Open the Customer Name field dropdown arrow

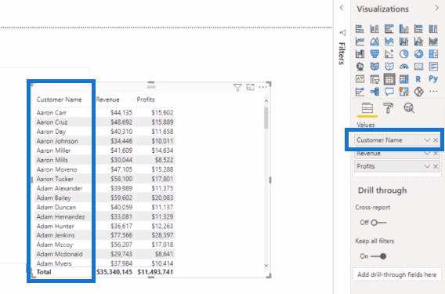427,140
